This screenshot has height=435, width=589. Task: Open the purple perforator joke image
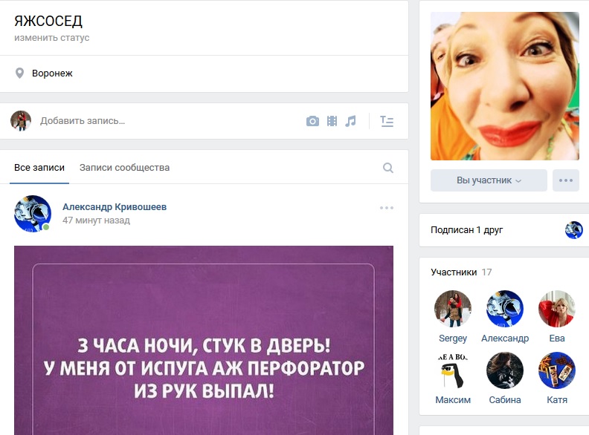coord(204,340)
